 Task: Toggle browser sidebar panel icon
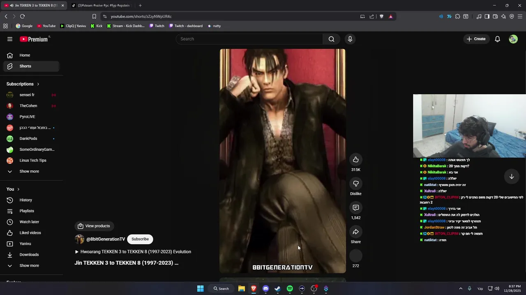[487, 16]
